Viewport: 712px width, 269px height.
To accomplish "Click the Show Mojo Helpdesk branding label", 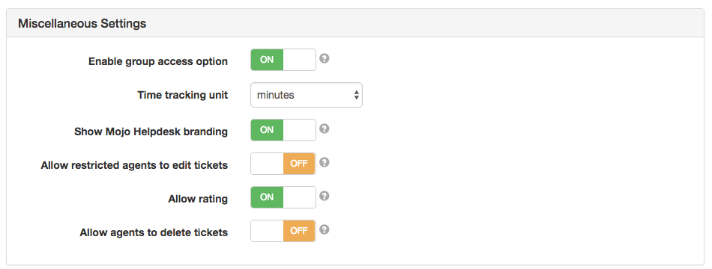I will pyautogui.click(x=151, y=132).
